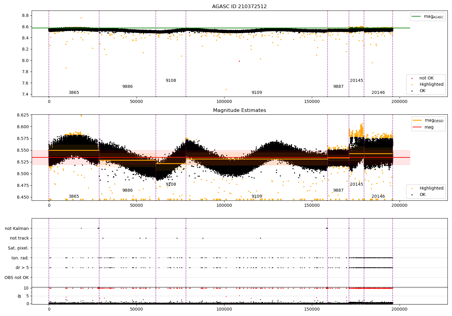Image resolution: width=452 pixels, height=316 pixels.
Task: Click the 150000 tick under the Magnitude Estimates plot
Action: 312,206
